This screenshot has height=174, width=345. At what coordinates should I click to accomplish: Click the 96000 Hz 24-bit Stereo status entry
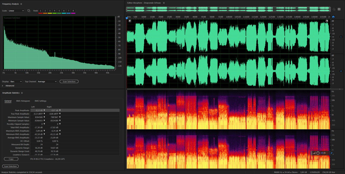(286, 172)
